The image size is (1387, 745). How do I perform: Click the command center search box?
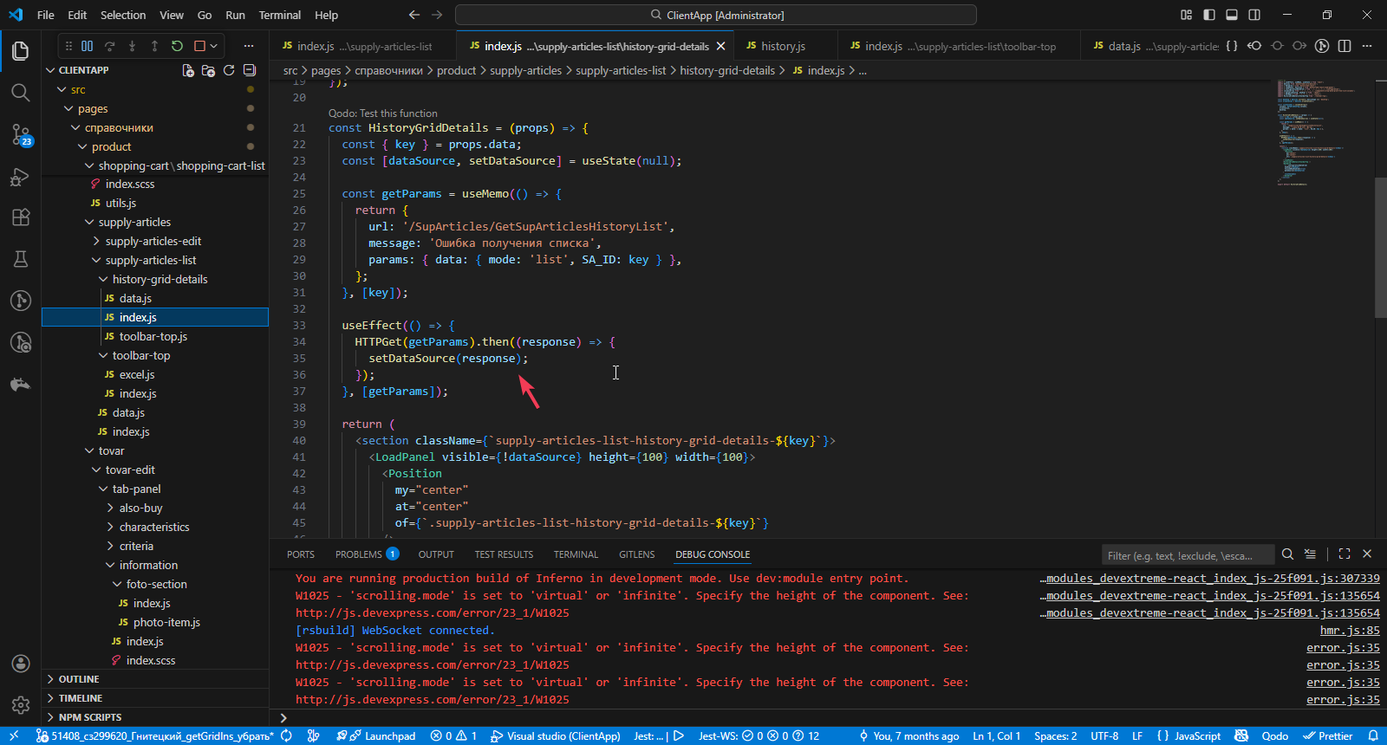(x=716, y=15)
